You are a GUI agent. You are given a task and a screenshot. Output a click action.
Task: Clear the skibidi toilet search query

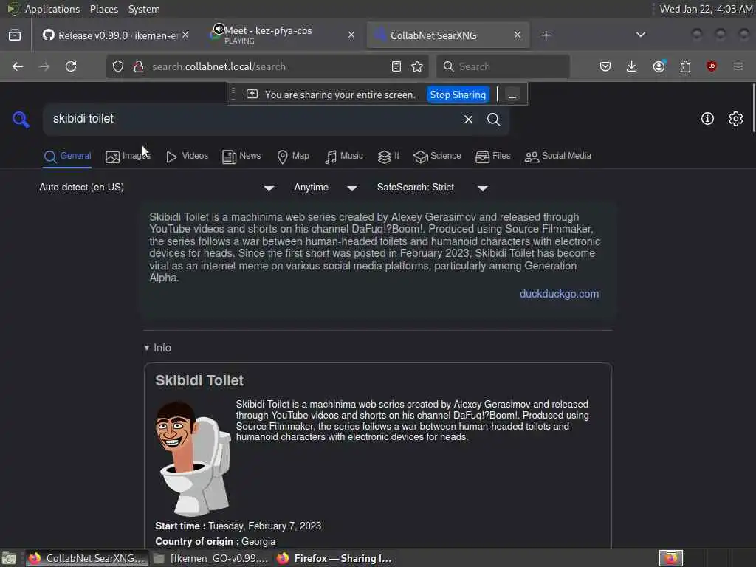click(x=468, y=119)
